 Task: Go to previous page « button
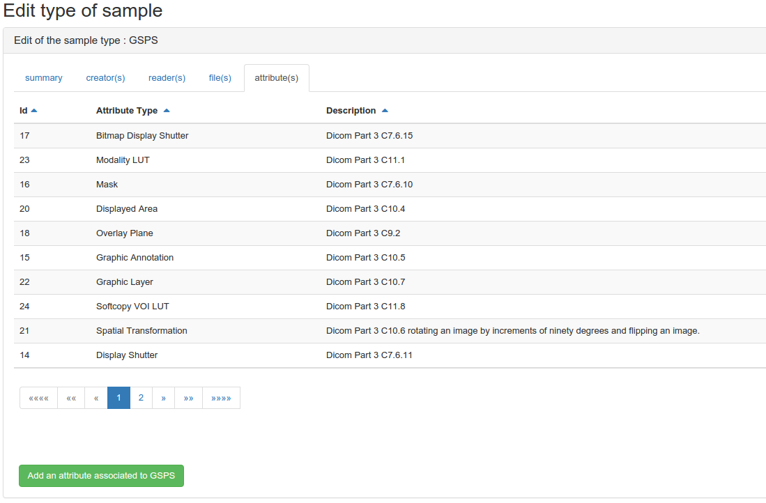pos(96,398)
